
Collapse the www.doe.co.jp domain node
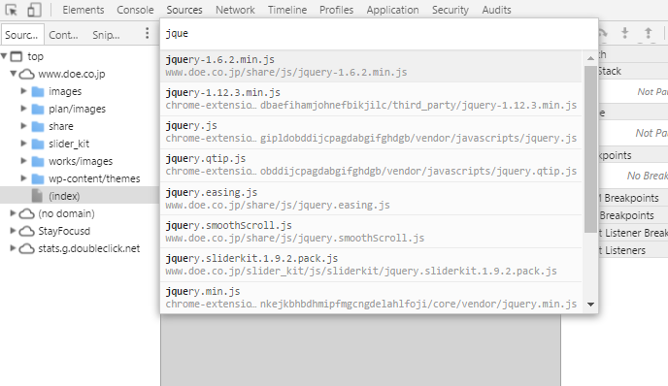[x=14, y=73]
